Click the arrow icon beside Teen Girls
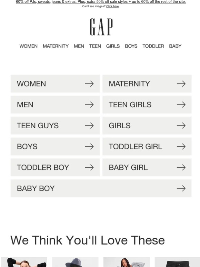This screenshot has width=200, height=267. tap(181, 105)
